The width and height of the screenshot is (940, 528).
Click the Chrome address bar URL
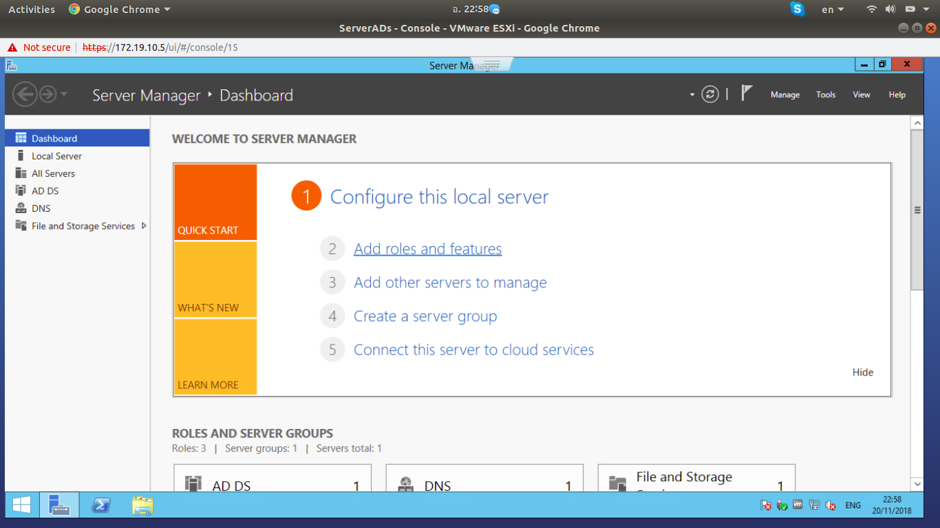160,47
